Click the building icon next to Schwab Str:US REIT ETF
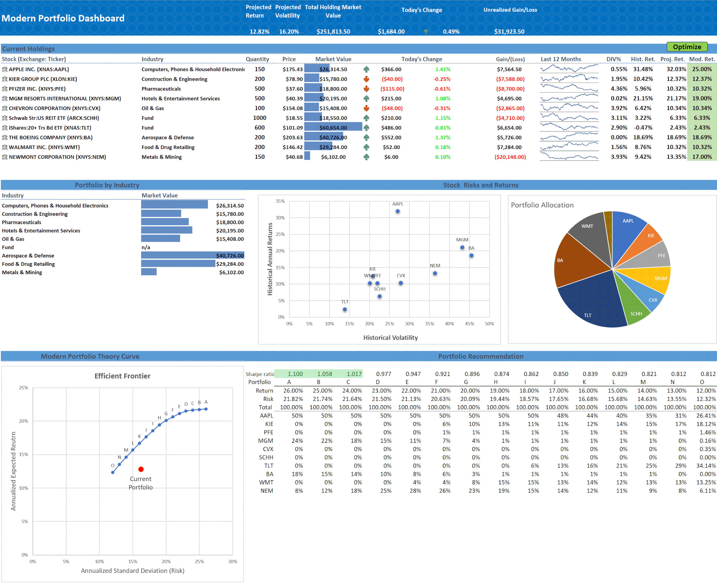 coord(5,118)
